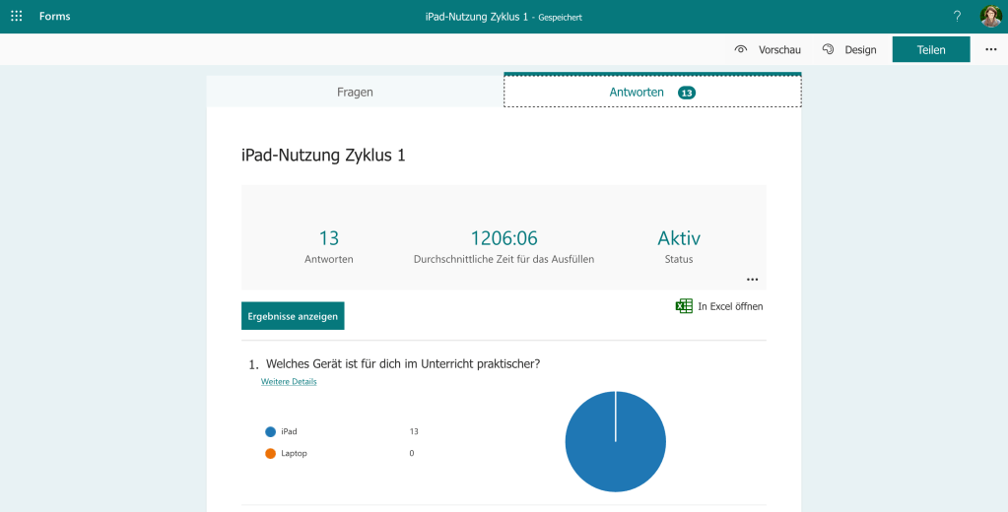Image resolution: width=1008 pixels, height=512 pixels.
Task: Click the In Excel öffnen link
Action: [730, 306]
